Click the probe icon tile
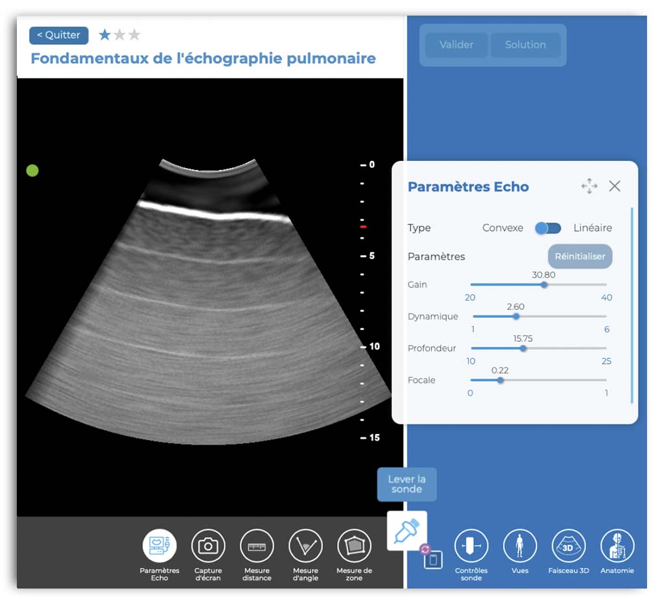Viewport: 660px width, 608px height. pyautogui.click(x=407, y=531)
